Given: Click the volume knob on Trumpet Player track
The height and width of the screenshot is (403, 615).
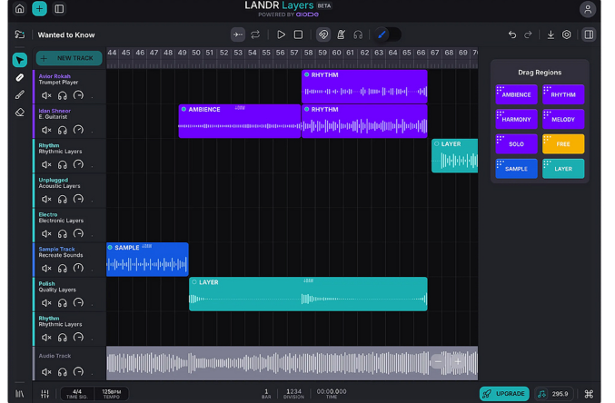Looking at the screenshot, I should pyautogui.click(x=78, y=95).
